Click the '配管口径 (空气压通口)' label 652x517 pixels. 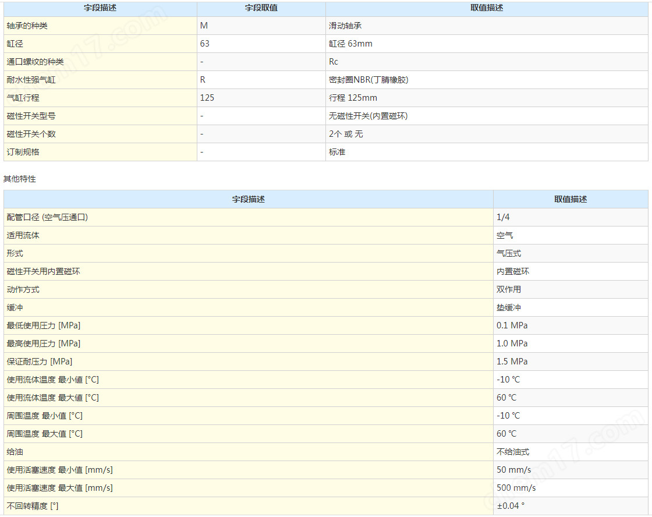(x=248, y=217)
